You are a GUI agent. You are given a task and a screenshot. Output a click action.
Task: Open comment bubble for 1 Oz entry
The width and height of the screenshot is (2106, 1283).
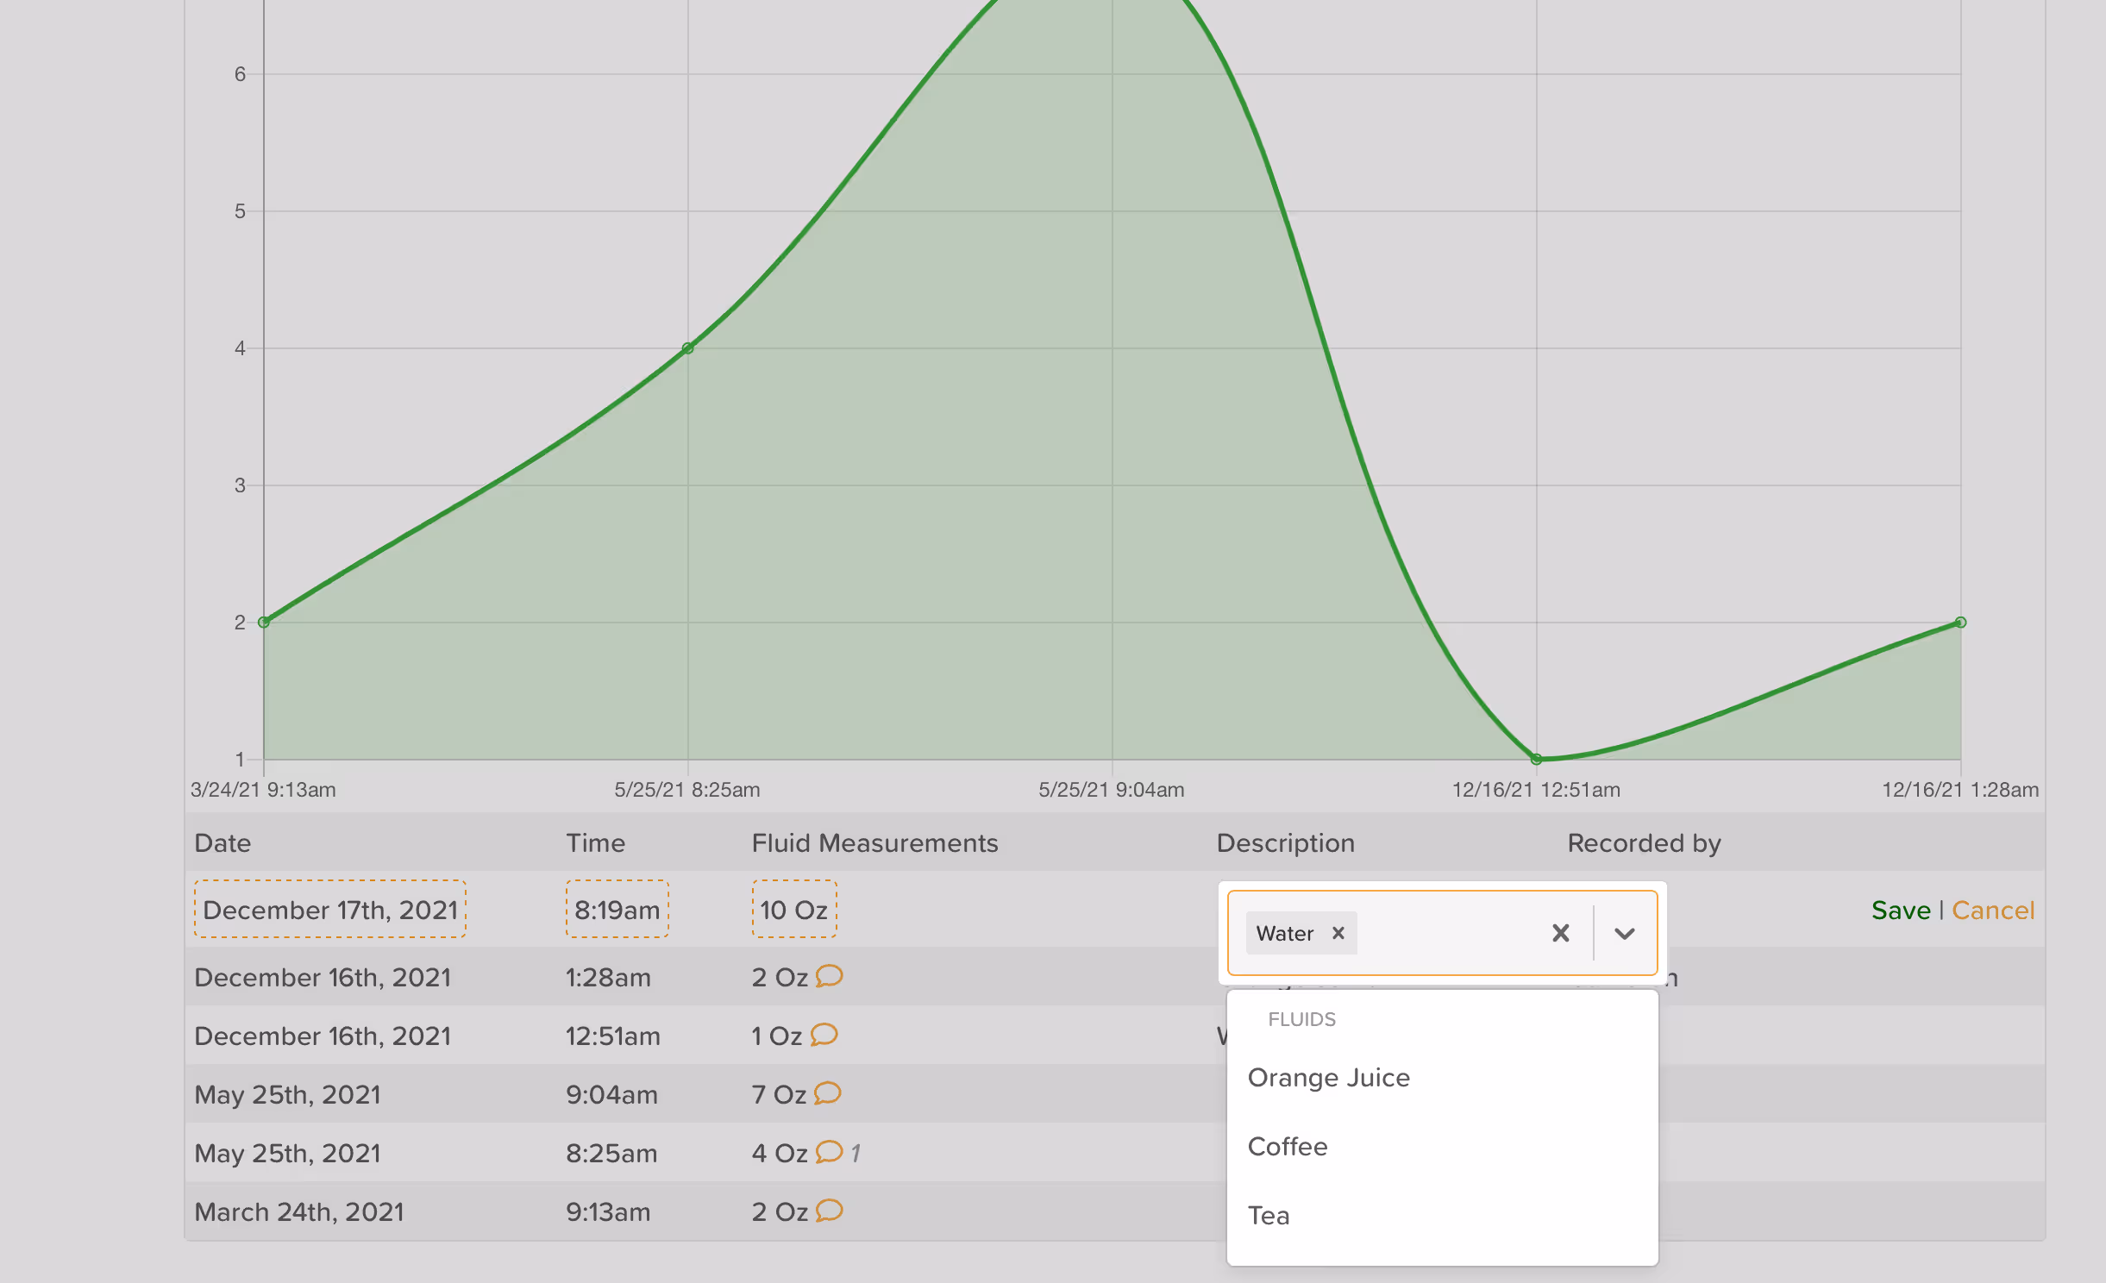[x=824, y=1035]
